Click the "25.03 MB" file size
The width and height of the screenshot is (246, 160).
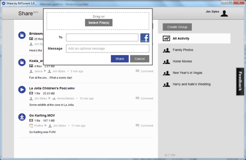[49, 93]
